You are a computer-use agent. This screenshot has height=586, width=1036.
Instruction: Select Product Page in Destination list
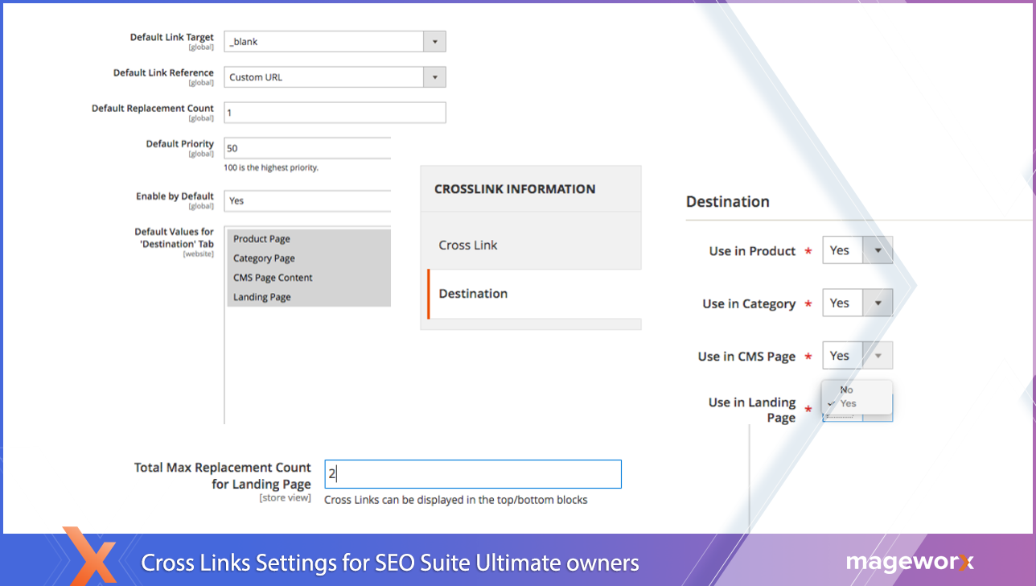pyautogui.click(x=261, y=239)
